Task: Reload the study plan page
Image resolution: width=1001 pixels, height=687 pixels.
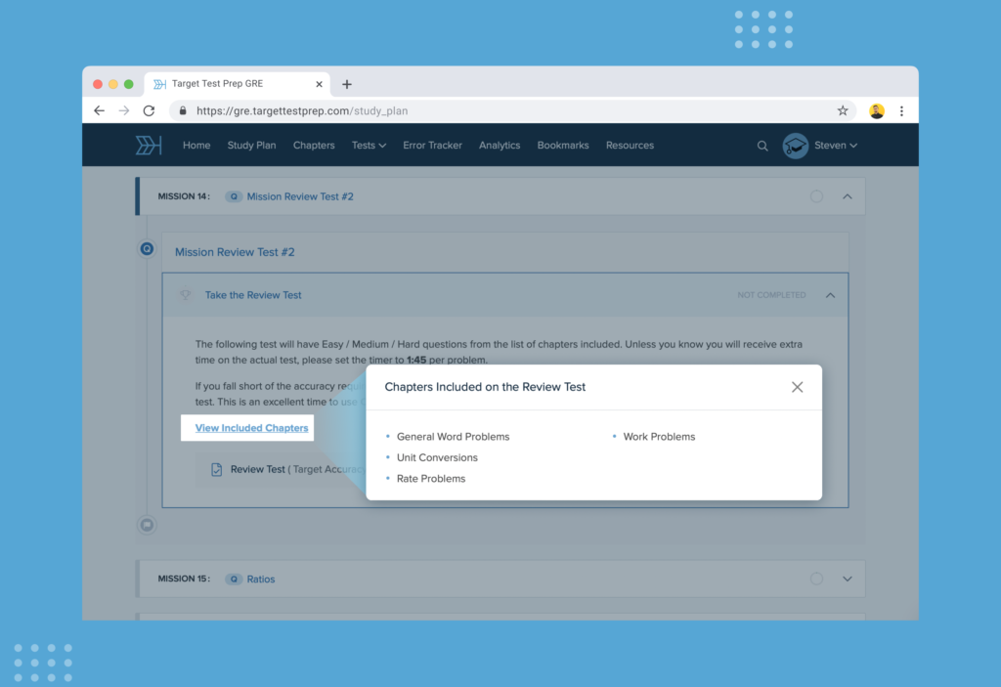Action: pyautogui.click(x=149, y=110)
